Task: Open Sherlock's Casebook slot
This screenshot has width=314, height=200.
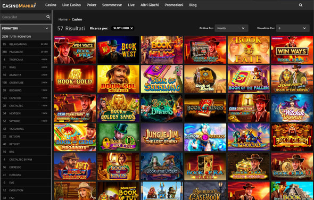Action: pos(205,191)
